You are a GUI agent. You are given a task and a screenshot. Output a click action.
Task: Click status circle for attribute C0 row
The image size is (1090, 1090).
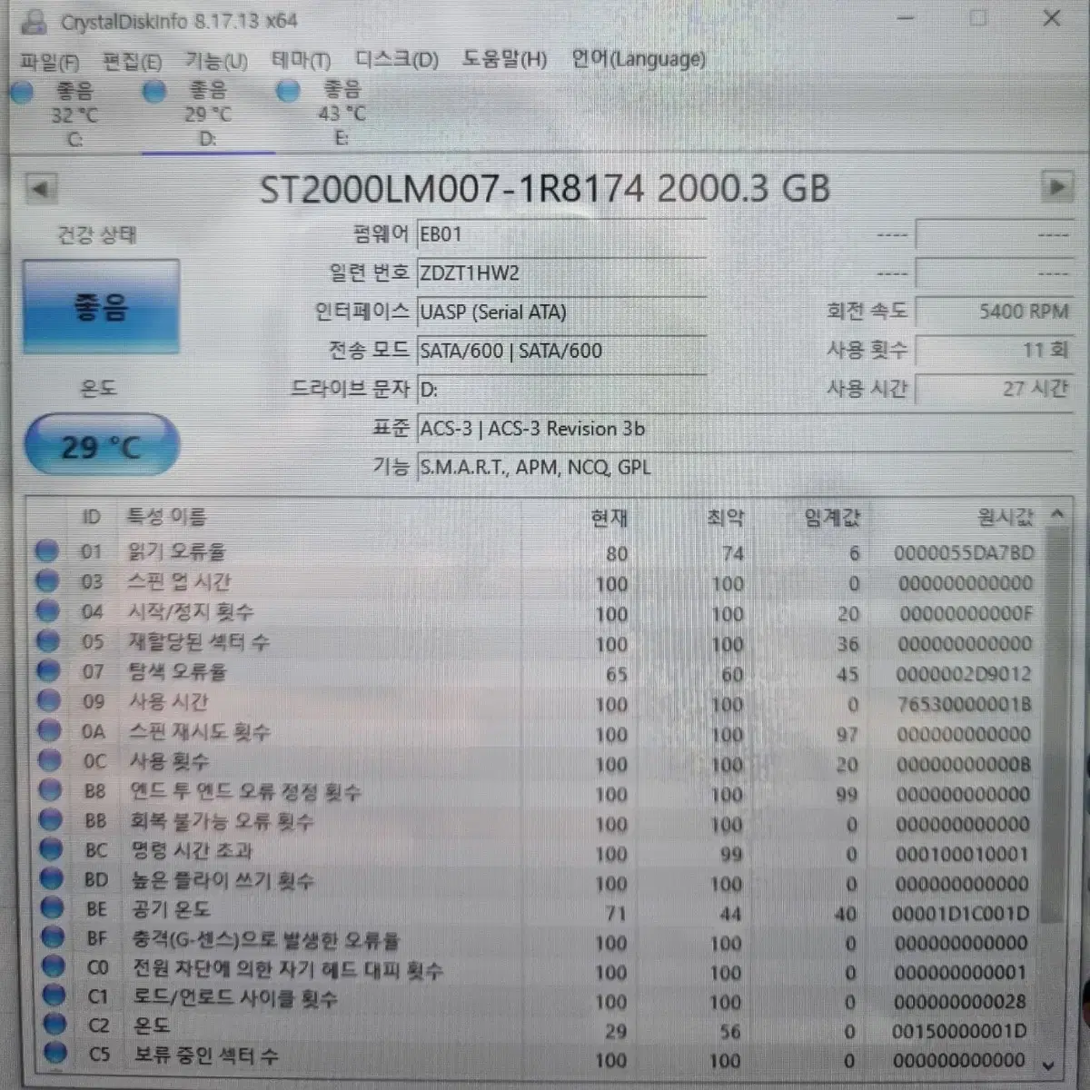pos(54,967)
